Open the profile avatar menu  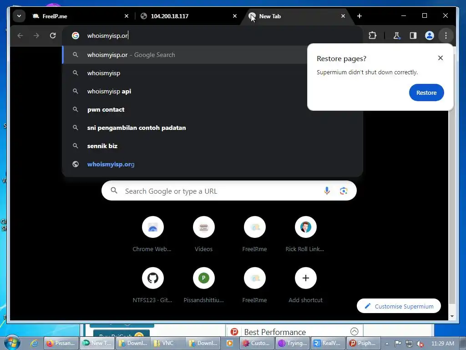(430, 36)
